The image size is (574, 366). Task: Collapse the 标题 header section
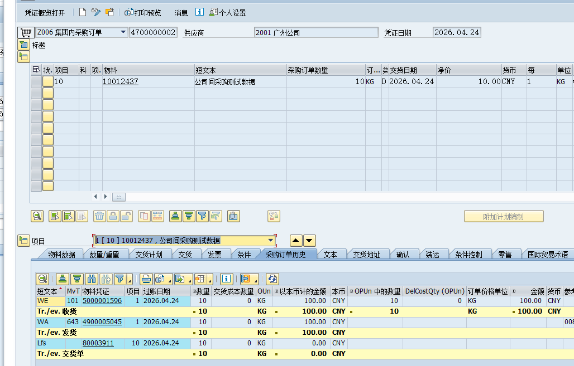(23, 45)
